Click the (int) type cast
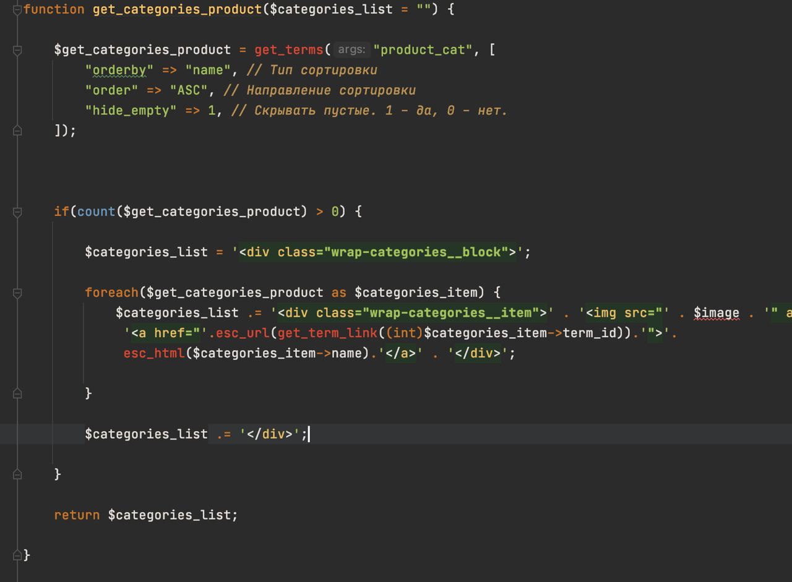Image resolution: width=792 pixels, height=582 pixels. pos(405,333)
